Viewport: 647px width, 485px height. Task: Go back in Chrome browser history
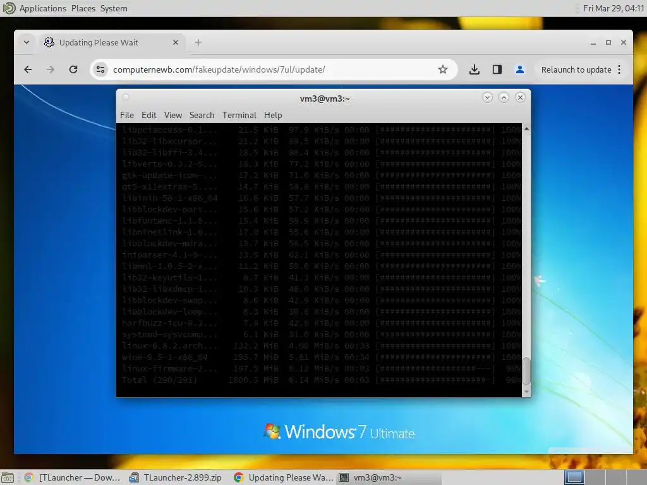[x=28, y=69]
